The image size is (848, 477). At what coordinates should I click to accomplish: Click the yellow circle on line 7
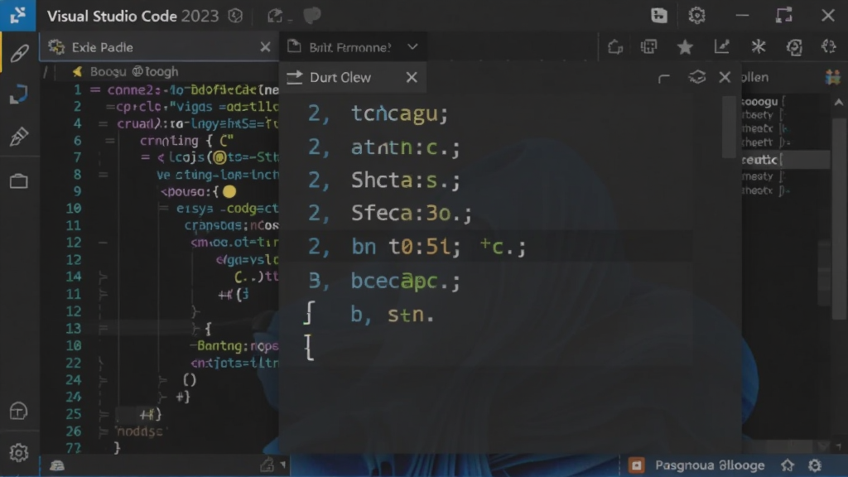(219, 157)
